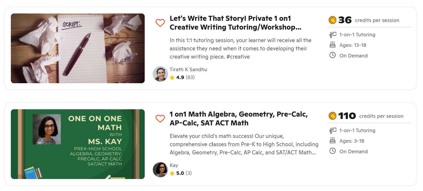Click the 1-on-1 Tutoring icon in writing card

click(332, 35)
